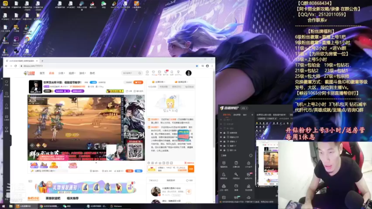Open the 鱼吧 nav item
The width and height of the screenshot is (372, 209).
(93, 73)
